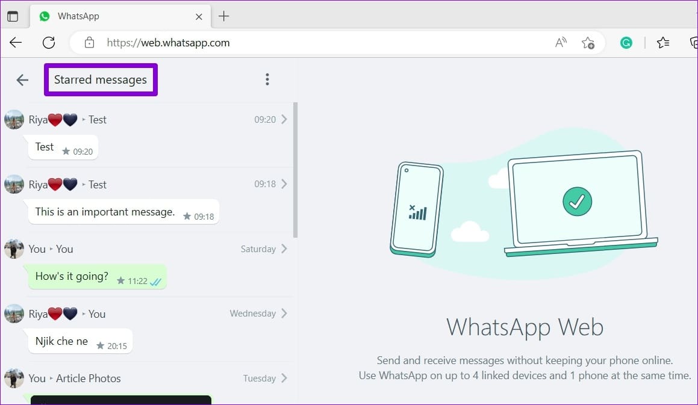Open the 'This is an important message.' bubble
The image size is (698, 405).
(123, 212)
